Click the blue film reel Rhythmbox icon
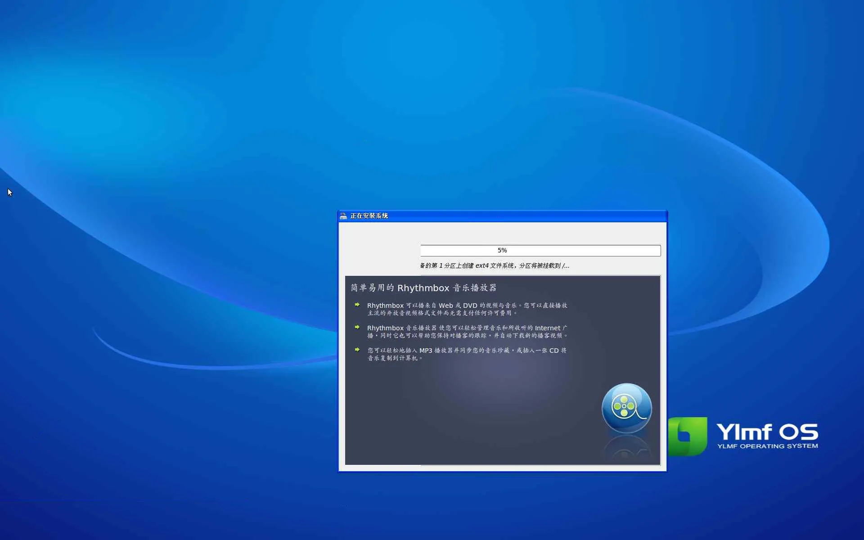The image size is (864, 540). pyautogui.click(x=626, y=408)
